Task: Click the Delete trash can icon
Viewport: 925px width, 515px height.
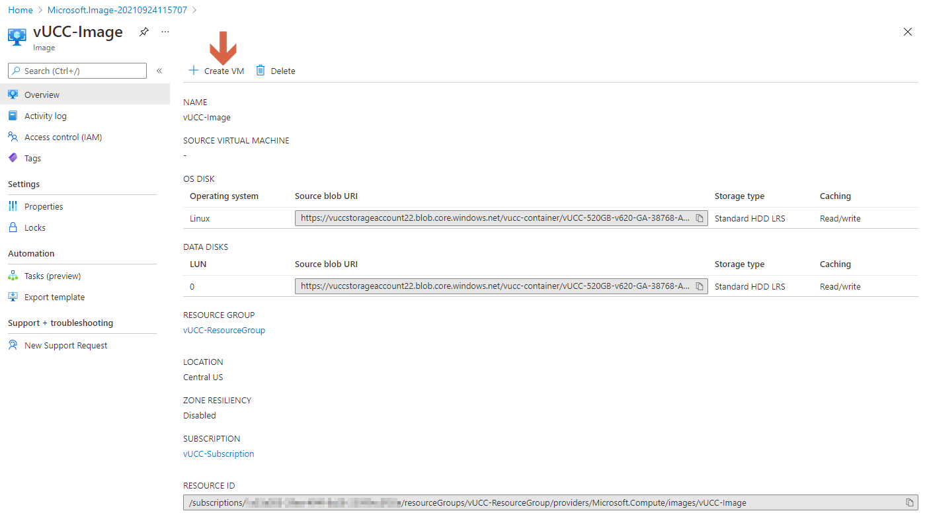Action: 261,71
